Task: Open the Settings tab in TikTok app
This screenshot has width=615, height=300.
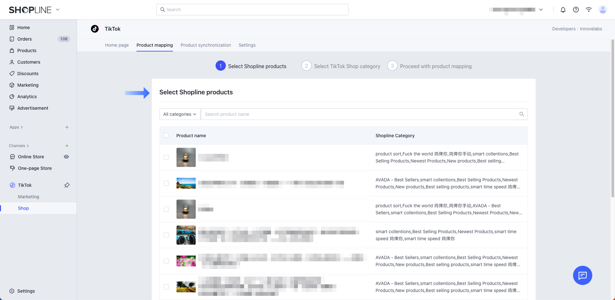Action: (x=247, y=45)
